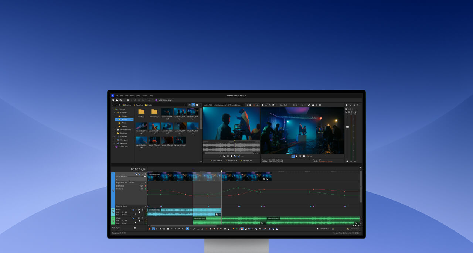Open the Explorer address path dropdown
The height and width of the screenshot is (253, 473).
tap(186, 105)
